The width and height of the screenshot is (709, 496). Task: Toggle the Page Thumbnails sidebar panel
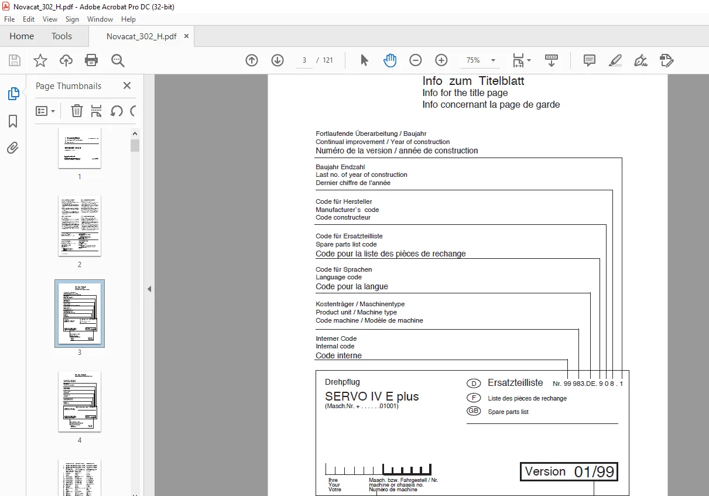[13, 94]
